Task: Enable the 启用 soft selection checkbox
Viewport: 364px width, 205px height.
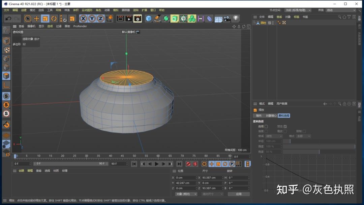Action: (x=266, y=126)
